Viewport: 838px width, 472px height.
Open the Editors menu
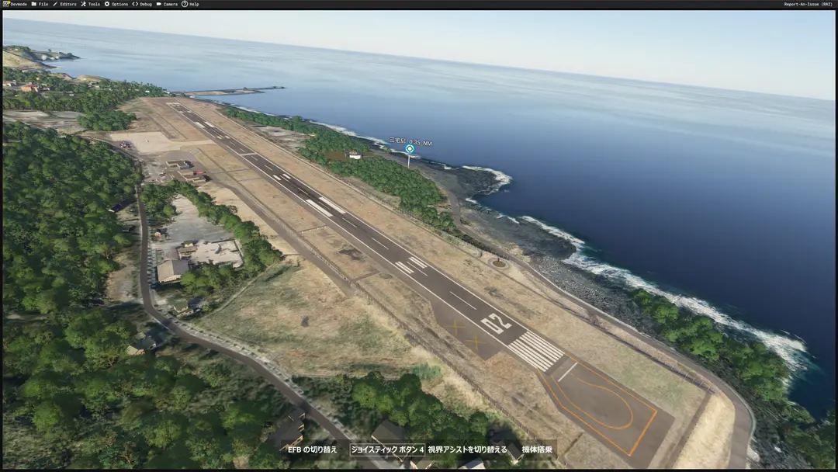point(64,4)
